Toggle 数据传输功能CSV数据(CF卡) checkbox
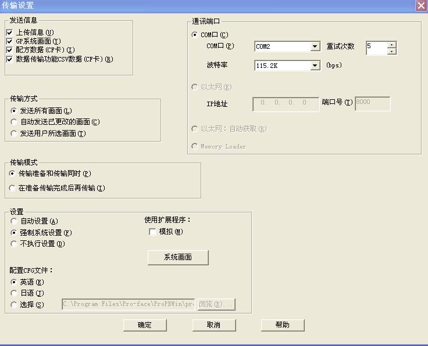428x346 pixels. (9, 59)
